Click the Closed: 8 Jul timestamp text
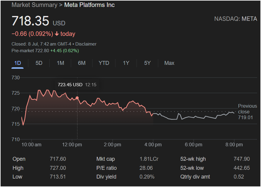The image size is (261, 187). point(41,44)
